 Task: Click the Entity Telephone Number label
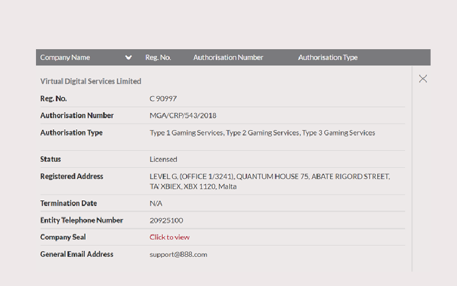pyautogui.click(x=82, y=220)
